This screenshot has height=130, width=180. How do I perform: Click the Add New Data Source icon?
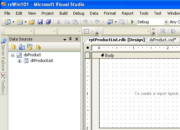coord(13,47)
